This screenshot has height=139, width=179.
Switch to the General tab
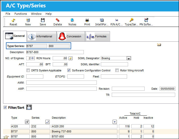click(15, 36)
